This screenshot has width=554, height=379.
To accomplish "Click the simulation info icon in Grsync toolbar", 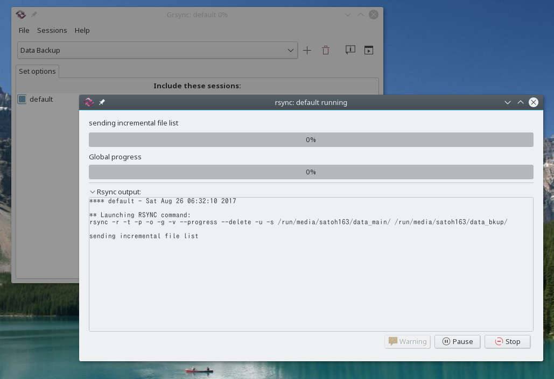I will tap(350, 50).
